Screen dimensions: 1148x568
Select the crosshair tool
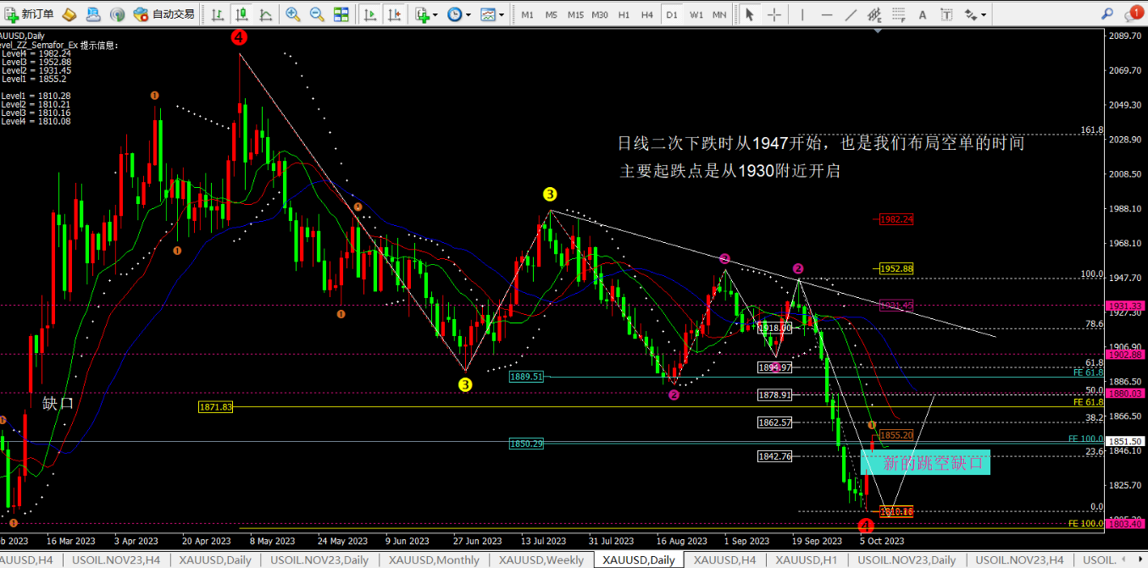click(774, 14)
